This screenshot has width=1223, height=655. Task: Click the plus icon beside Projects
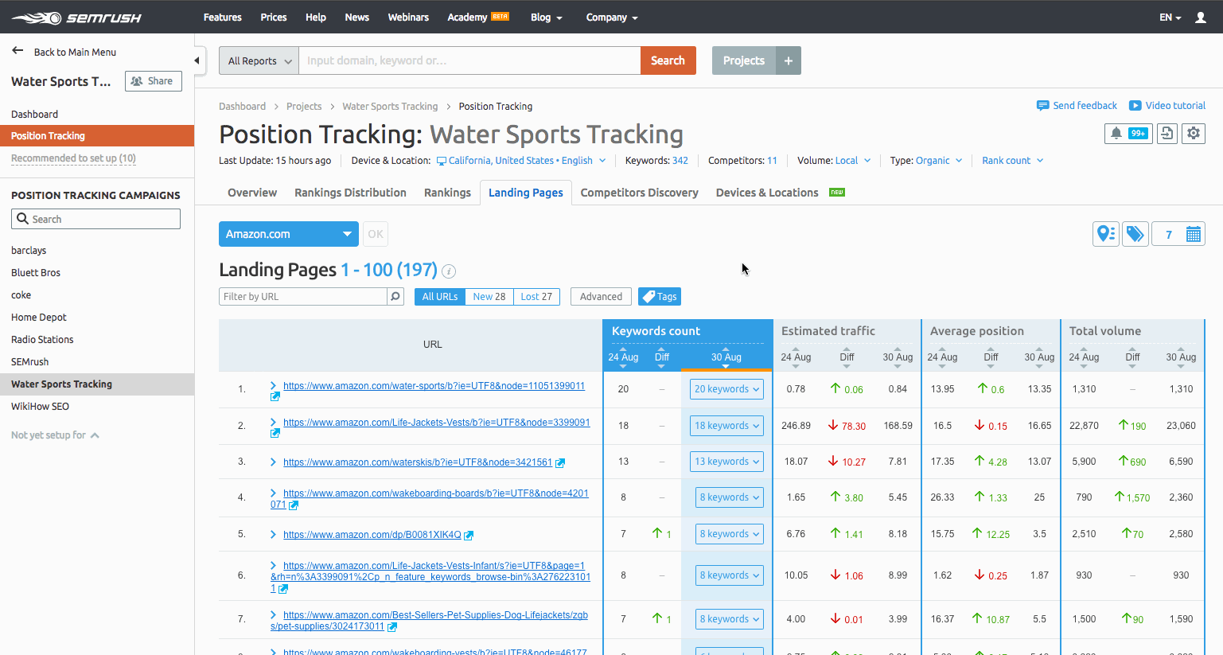tap(789, 60)
